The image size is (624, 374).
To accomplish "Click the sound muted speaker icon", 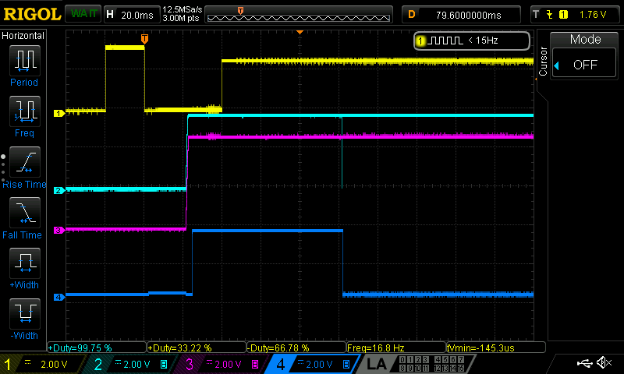I will click(604, 362).
